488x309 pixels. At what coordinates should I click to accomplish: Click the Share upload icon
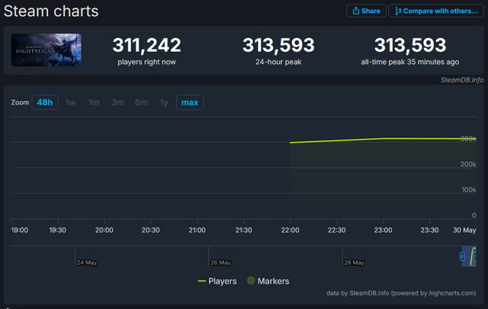355,11
